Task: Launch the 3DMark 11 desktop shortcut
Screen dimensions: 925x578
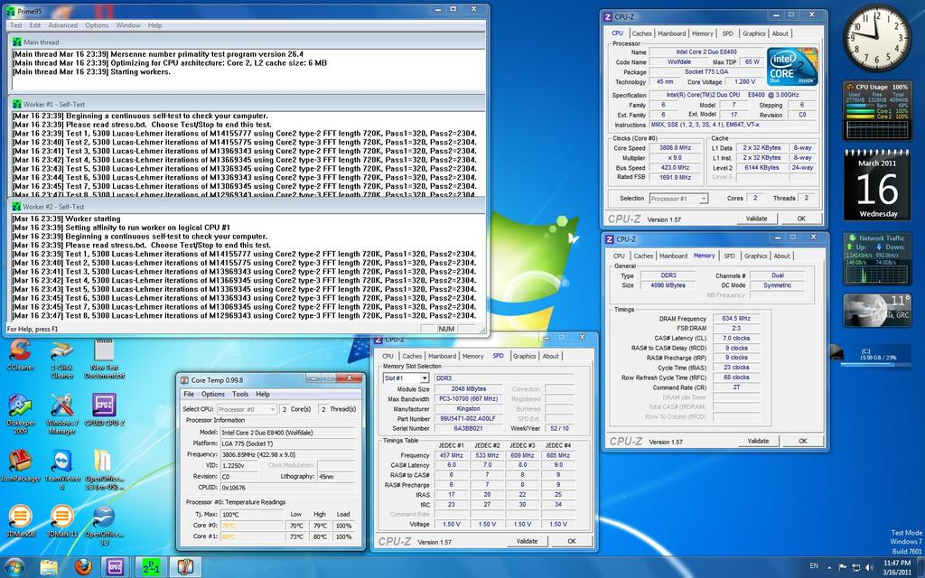Action: [62, 521]
